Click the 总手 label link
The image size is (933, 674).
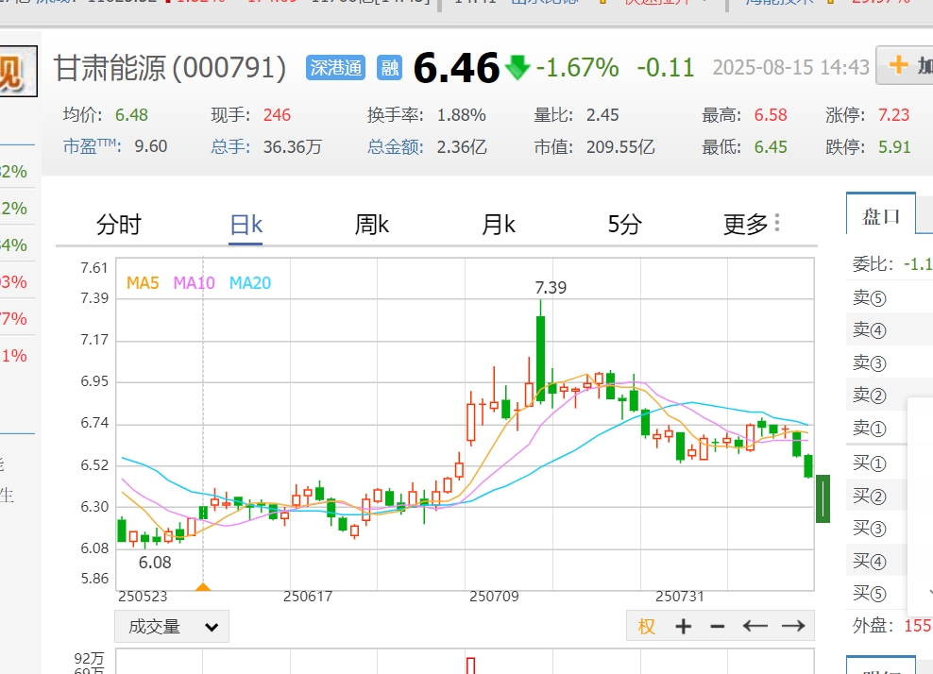point(230,146)
